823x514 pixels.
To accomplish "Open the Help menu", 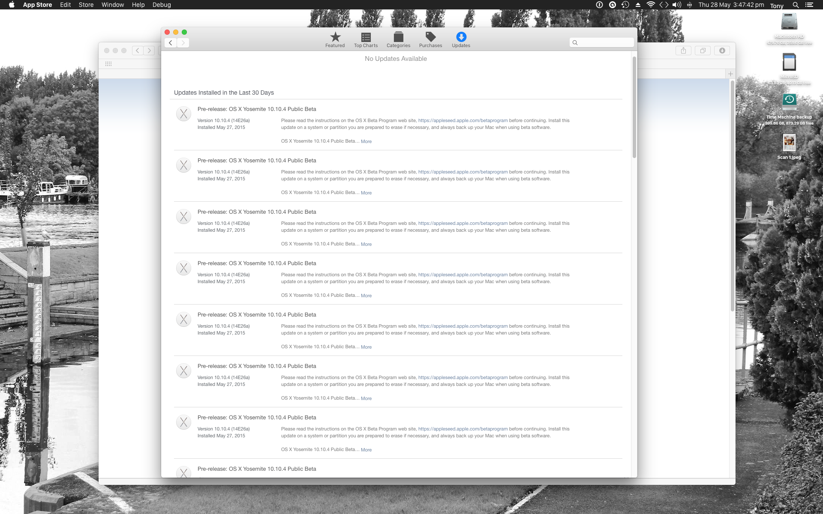I will 138,5.
